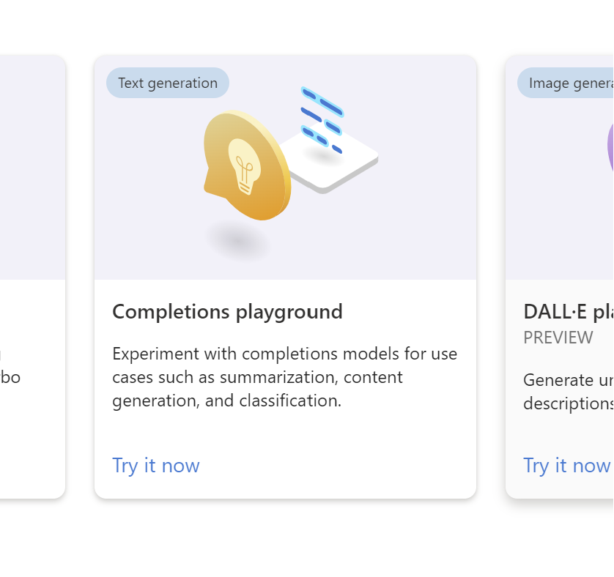Click the text ending in 'bo' on left card

click(10, 377)
